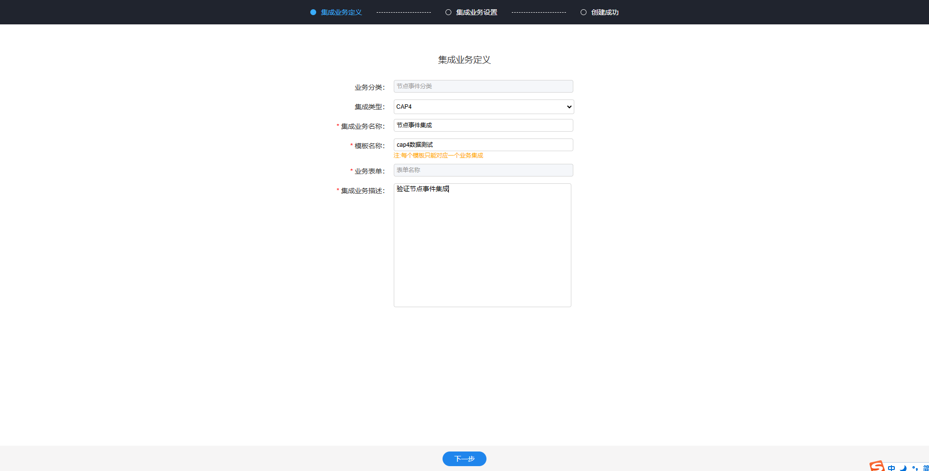929x471 pixels.
Task: Go to the 集成业务设置 step label
Action: (477, 12)
